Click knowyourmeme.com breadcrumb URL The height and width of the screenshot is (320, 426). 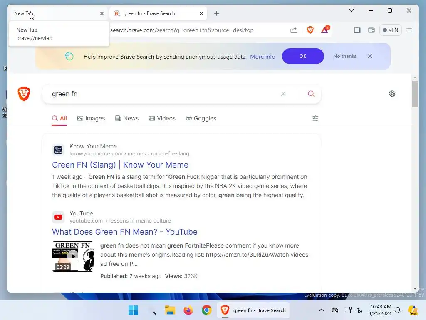click(x=129, y=153)
